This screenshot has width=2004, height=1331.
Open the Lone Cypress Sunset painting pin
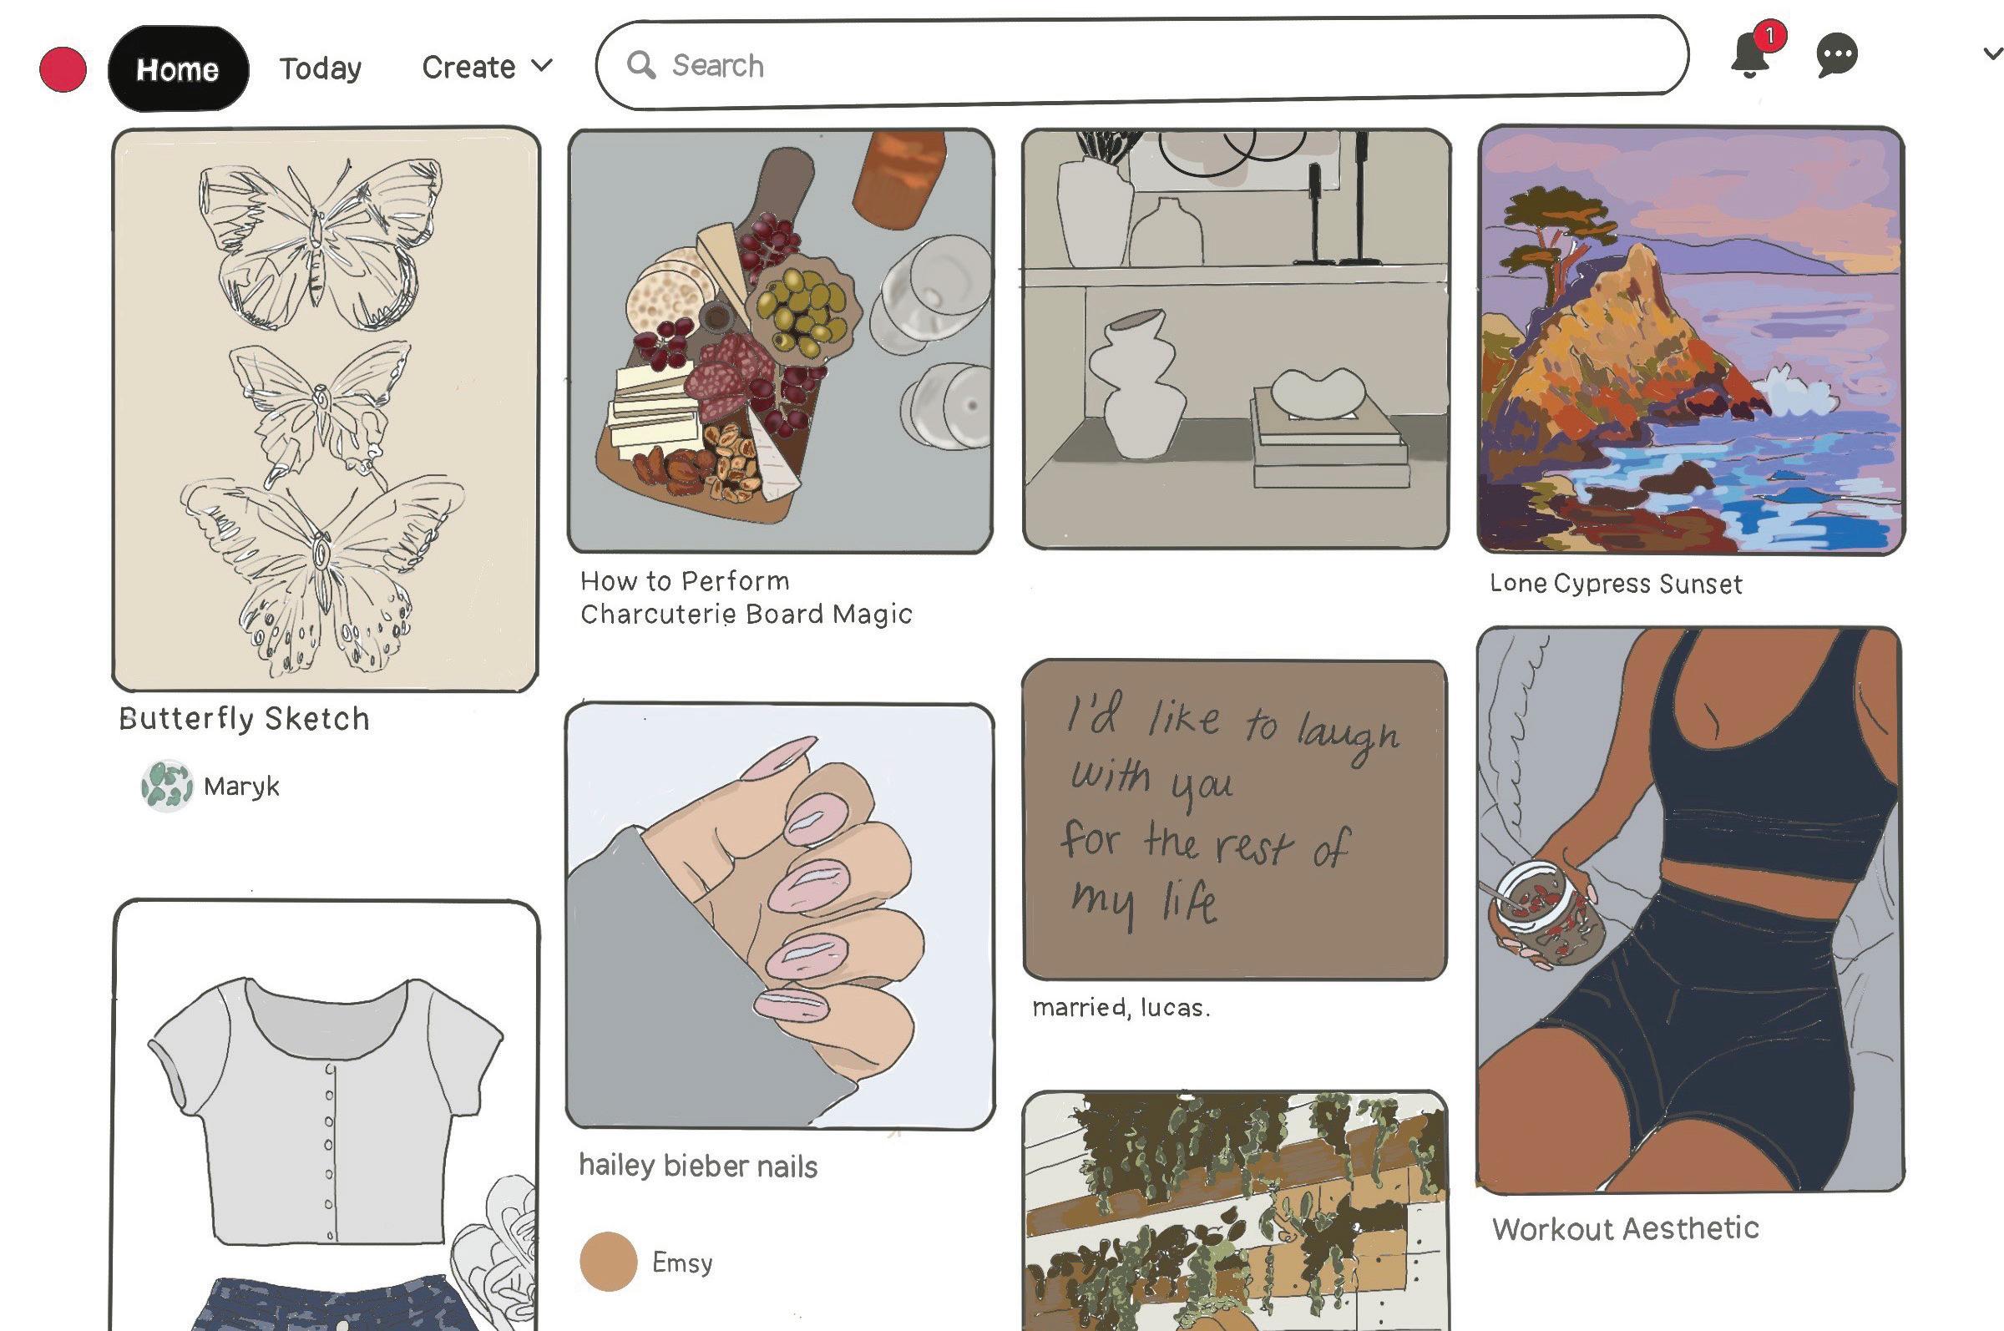click(x=1690, y=341)
